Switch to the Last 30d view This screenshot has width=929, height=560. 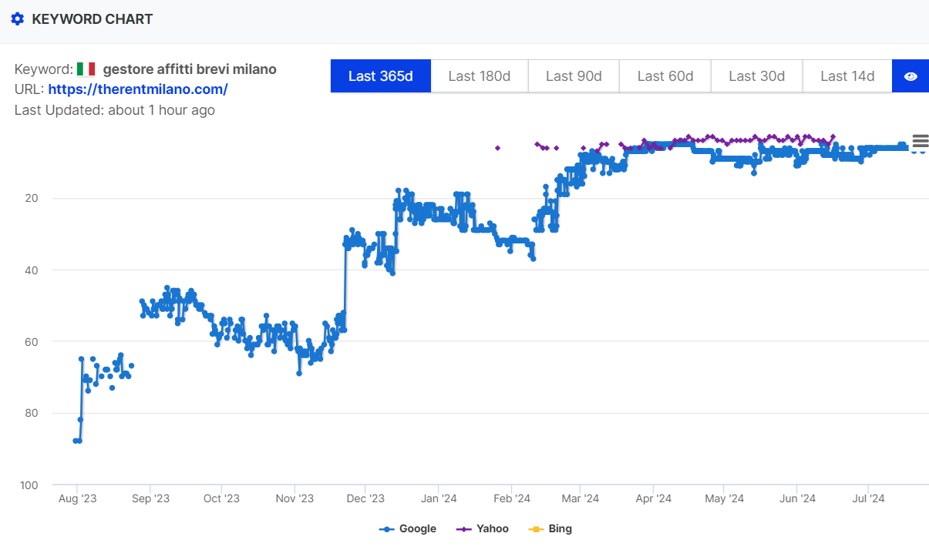pyautogui.click(x=756, y=76)
